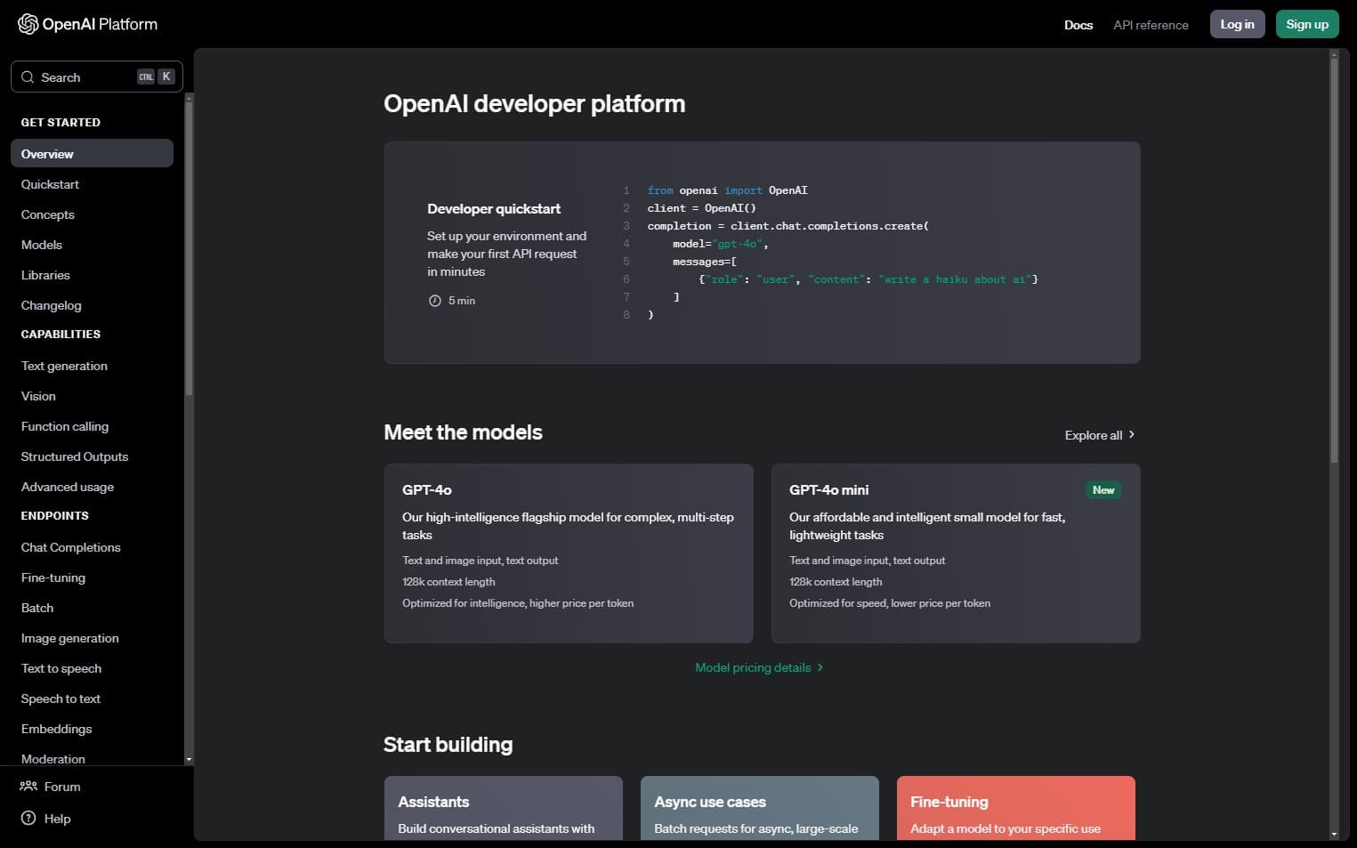Click the Log in button
Image resolution: width=1357 pixels, height=848 pixels.
(1237, 24)
